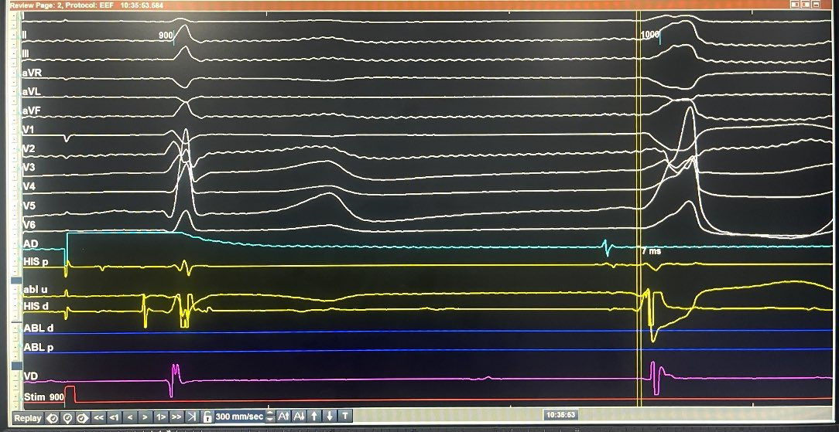The image size is (839, 432).
Task: Select the HIS p channel label
Action: click(36, 262)
